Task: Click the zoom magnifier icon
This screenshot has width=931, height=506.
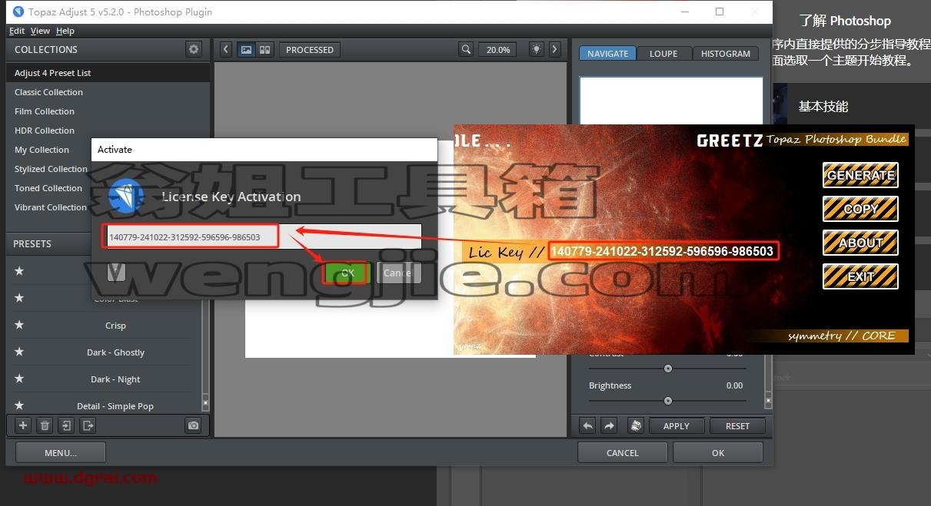Action: click(466, 49)
